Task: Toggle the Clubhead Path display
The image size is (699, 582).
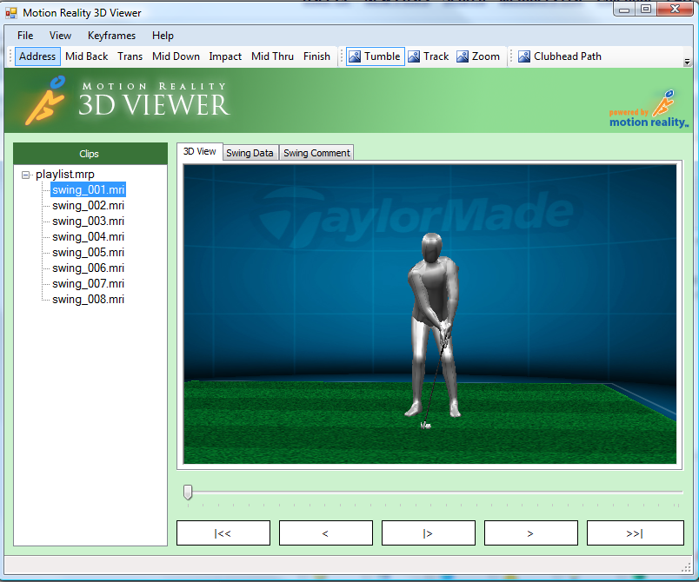Action: [560, 56]
